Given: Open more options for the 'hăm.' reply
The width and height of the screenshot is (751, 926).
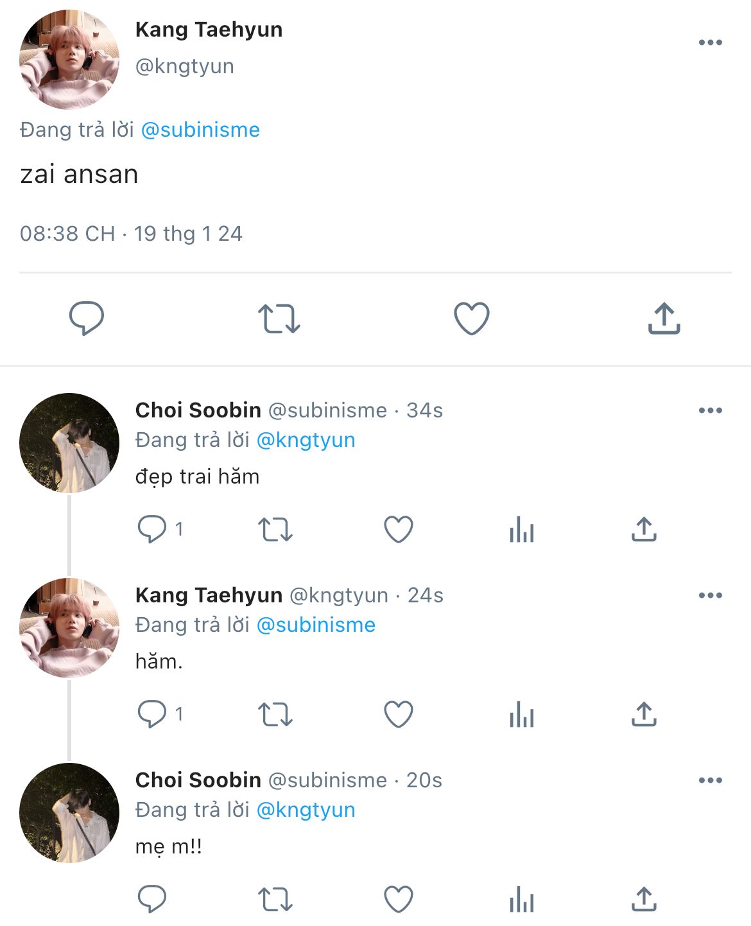Looking at the screenshot, I should pos(710,595).
